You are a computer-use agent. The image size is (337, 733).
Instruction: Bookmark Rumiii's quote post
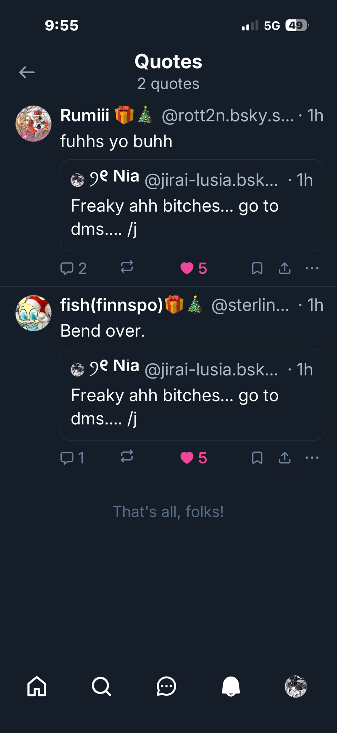point(257,268)
